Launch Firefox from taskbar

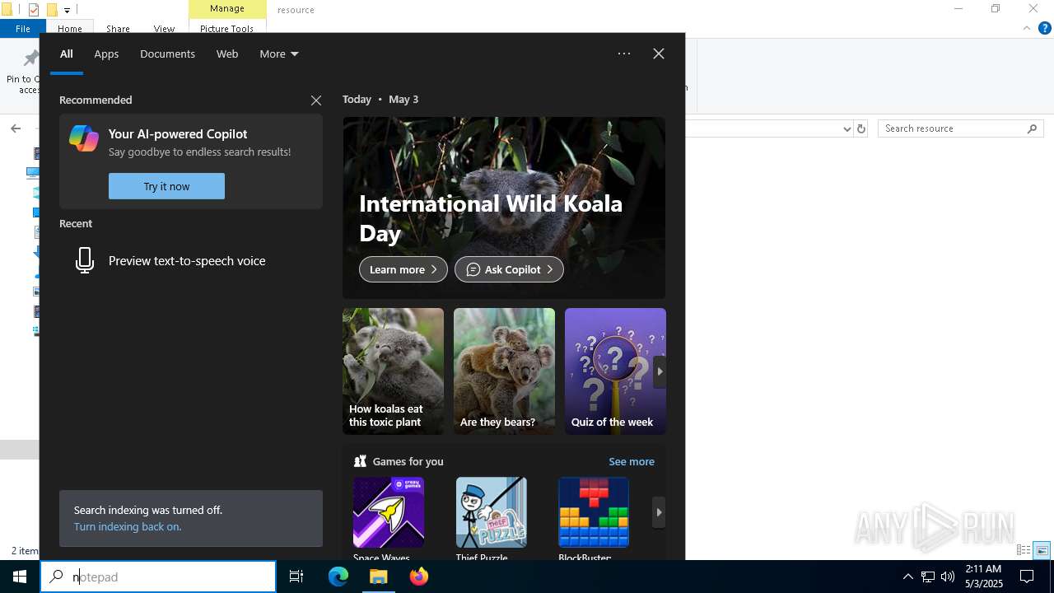click(x=419, y=577)
